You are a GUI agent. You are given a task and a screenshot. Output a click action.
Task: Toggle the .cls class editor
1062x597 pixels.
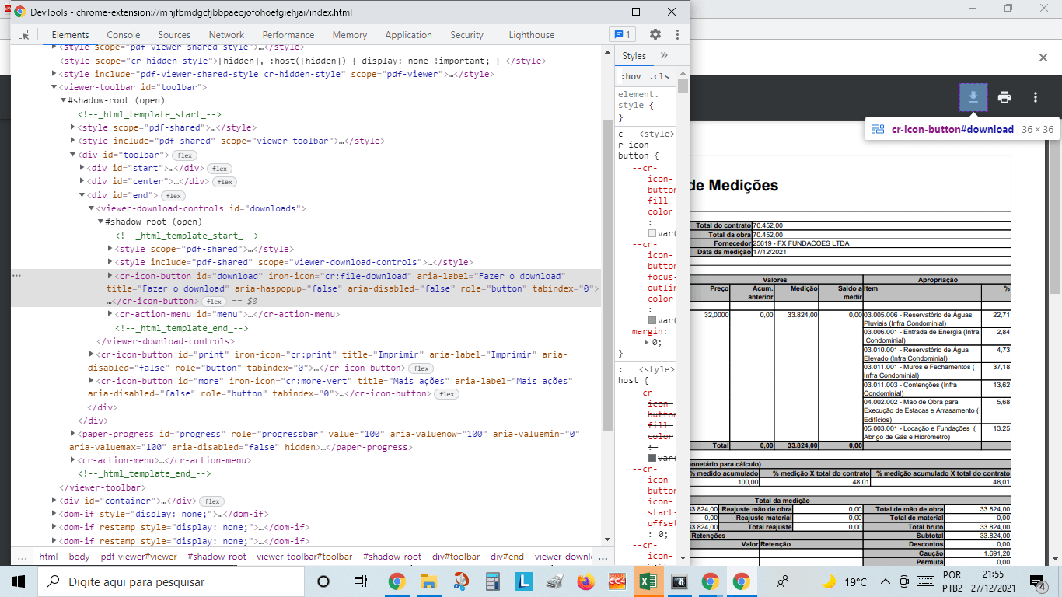coord(658,76)
